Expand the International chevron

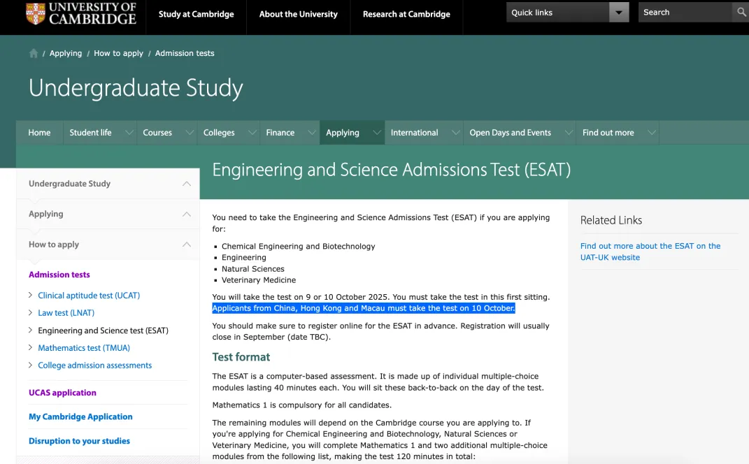456,133
